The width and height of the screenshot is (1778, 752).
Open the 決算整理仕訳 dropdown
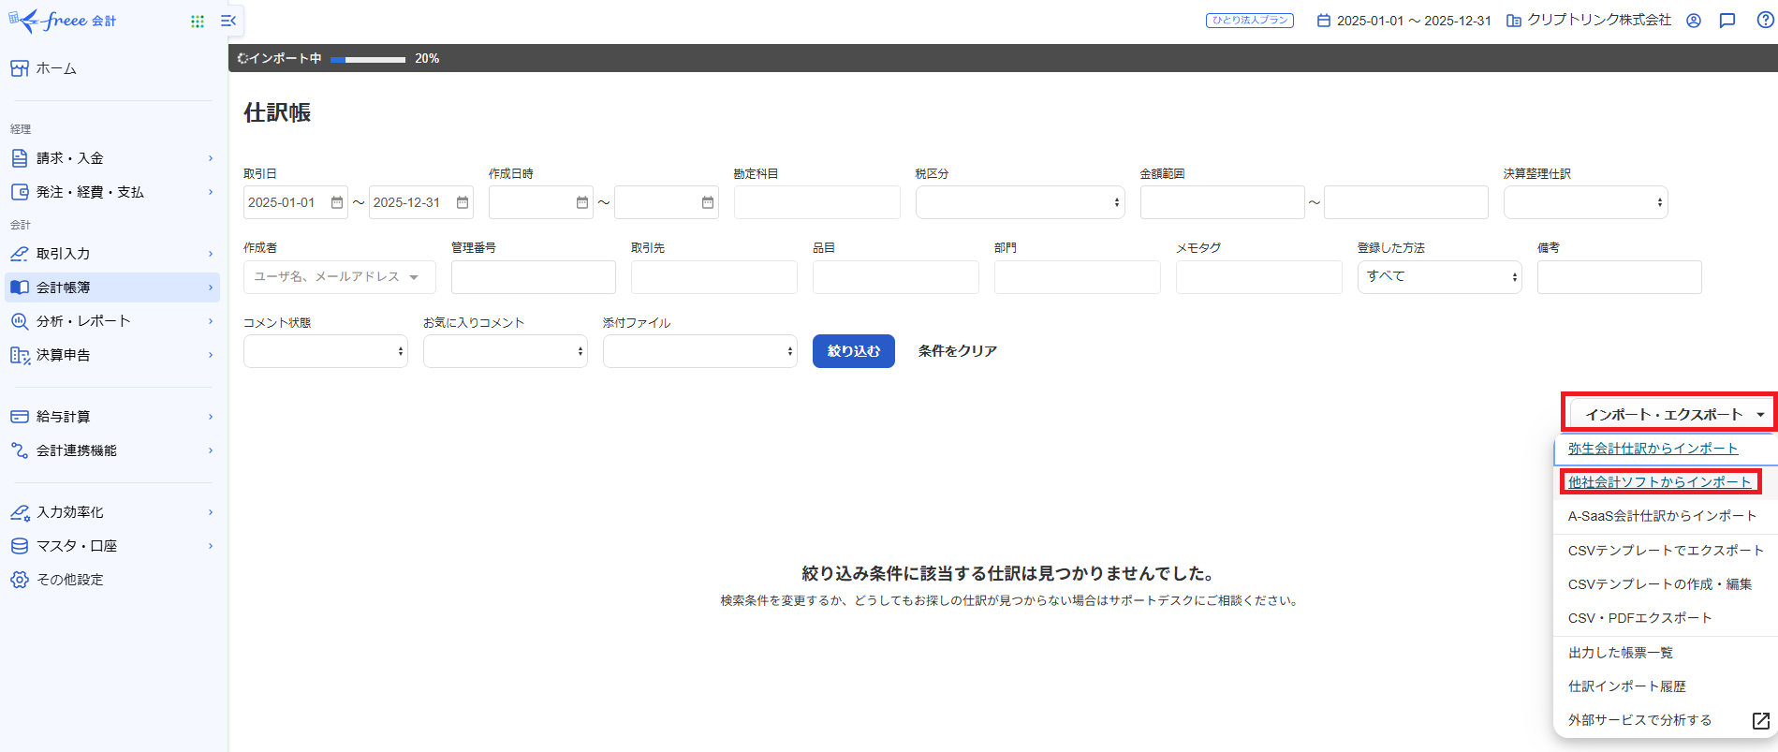click(1586, 202)
